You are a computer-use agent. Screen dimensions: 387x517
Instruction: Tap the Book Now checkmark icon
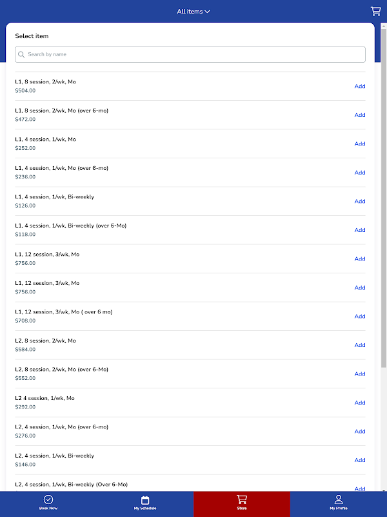tap(48, 500)
